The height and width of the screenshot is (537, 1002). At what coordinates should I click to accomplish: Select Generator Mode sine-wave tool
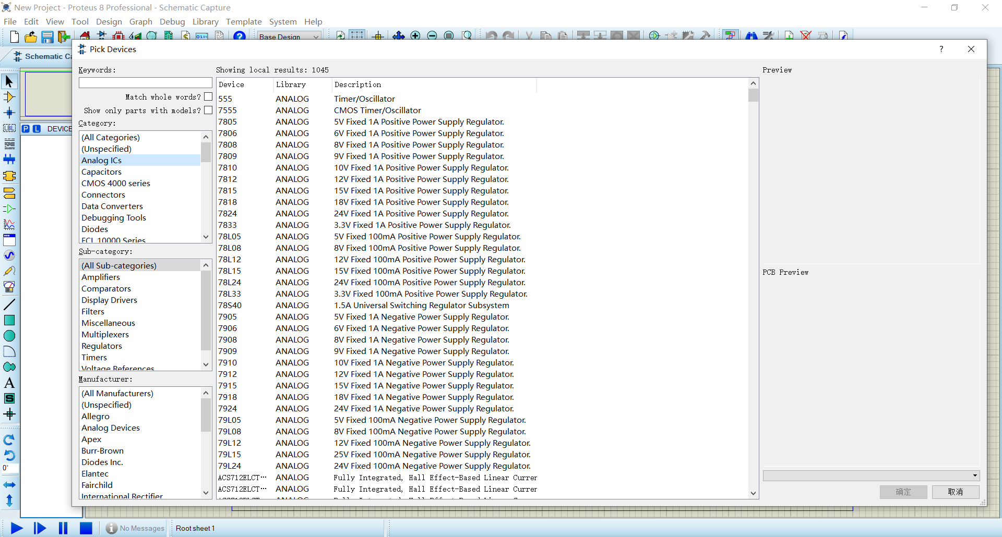(9, 255)
